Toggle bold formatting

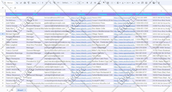pos(87,3)
